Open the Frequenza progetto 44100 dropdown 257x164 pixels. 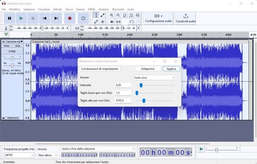(x=19, y=155)
